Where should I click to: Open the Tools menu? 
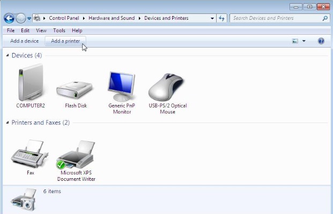click(x=59, y=30)
